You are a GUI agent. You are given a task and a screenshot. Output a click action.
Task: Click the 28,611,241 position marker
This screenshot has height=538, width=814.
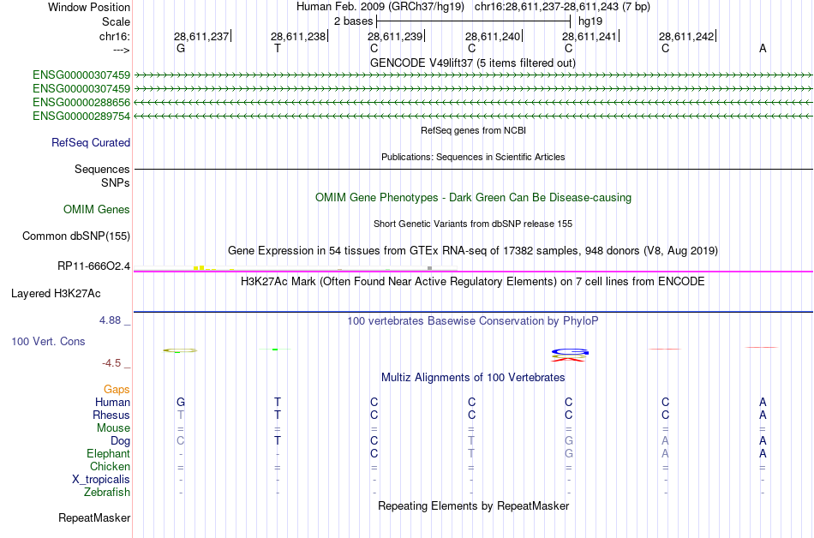590,36
